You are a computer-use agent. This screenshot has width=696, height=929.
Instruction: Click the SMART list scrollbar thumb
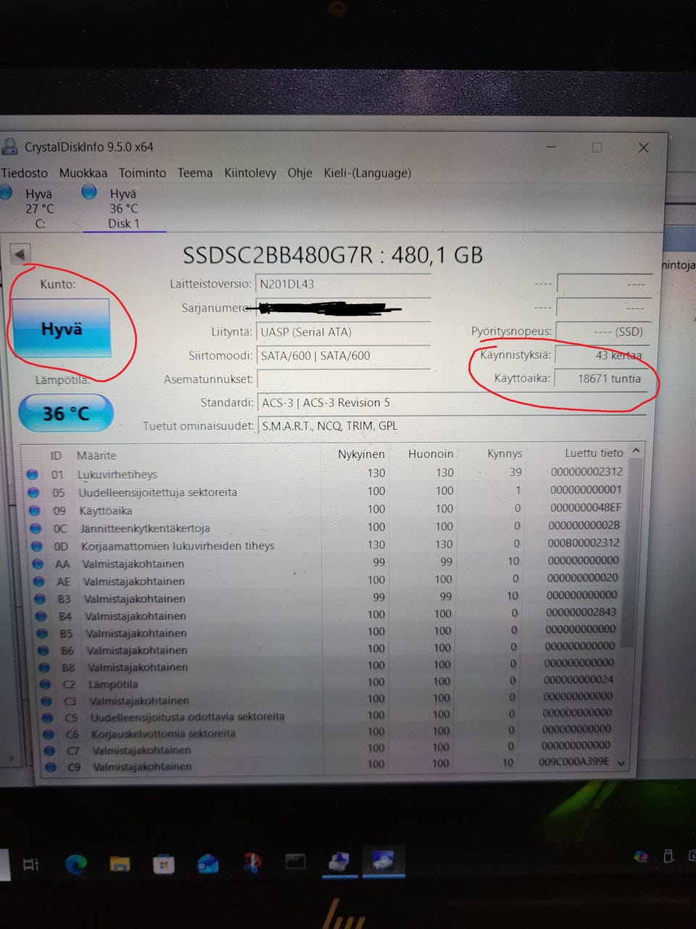point(629,553)
